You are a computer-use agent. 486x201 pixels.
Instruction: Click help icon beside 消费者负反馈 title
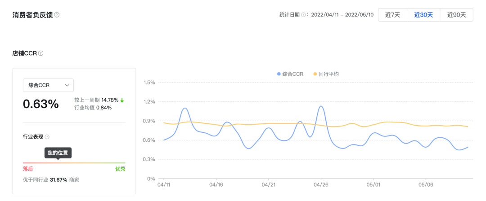pyautogui.click(x=57, y=15)
